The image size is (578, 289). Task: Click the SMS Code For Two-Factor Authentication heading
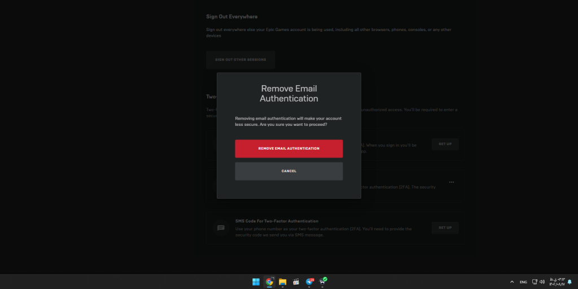coord(277,221)
